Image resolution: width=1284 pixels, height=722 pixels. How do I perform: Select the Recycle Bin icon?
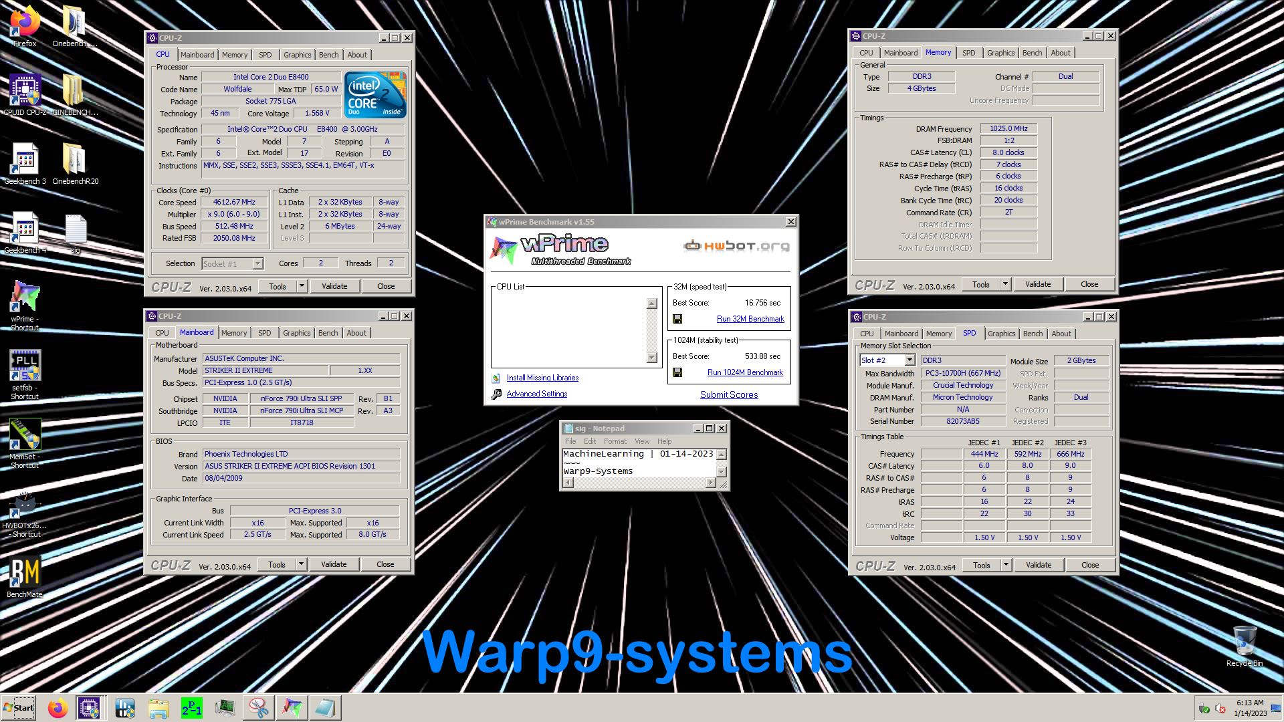(x=1245, y=646)
